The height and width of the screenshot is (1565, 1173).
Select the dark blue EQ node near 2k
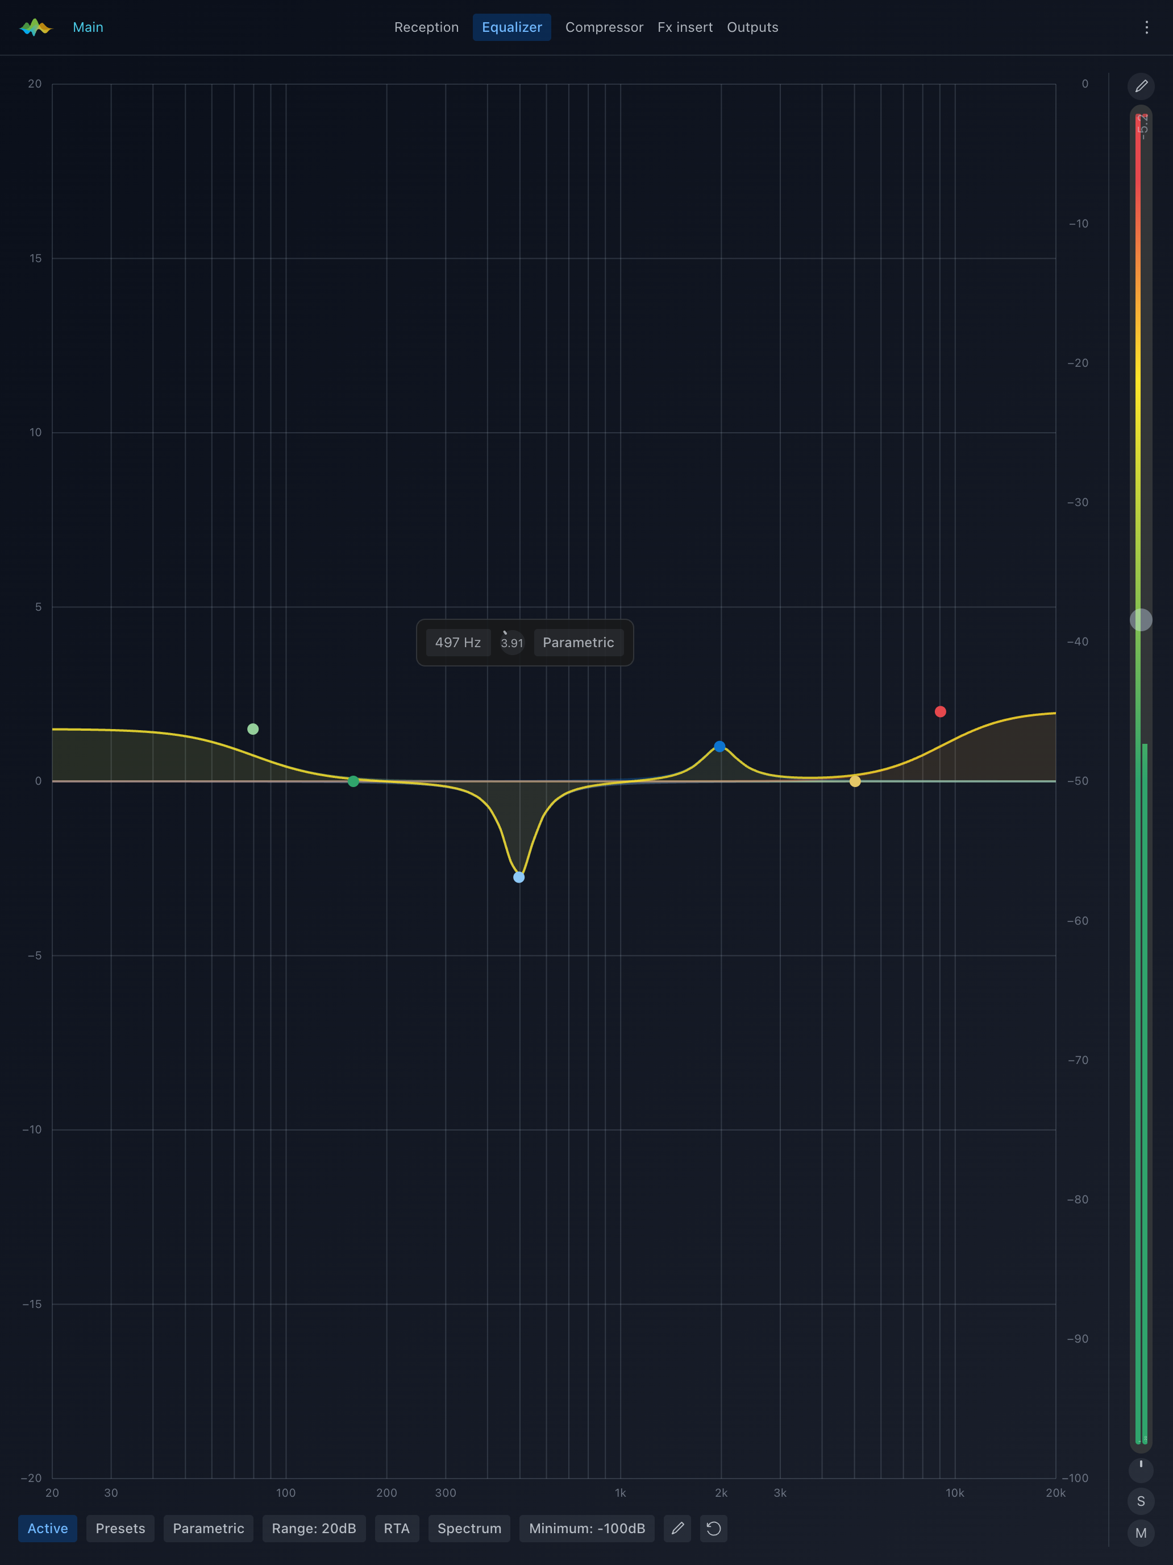pyautogui.click(x=719, y=747)
